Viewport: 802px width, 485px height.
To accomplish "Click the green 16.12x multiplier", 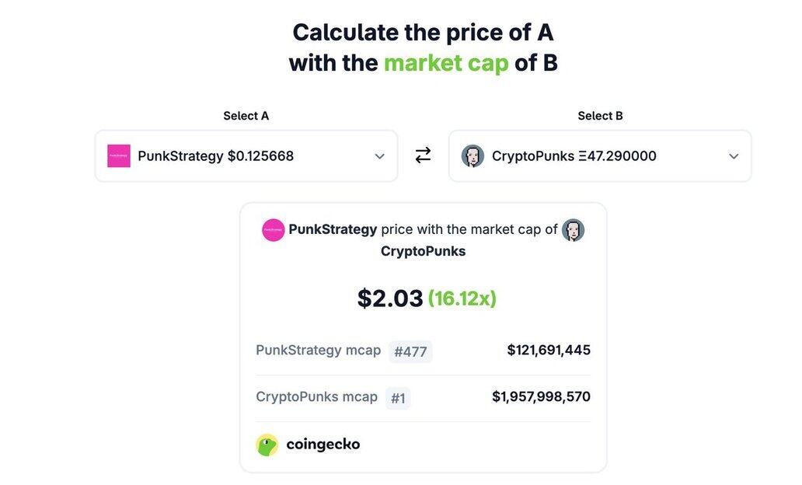I will pyautogui.click(x=462, y=298).
